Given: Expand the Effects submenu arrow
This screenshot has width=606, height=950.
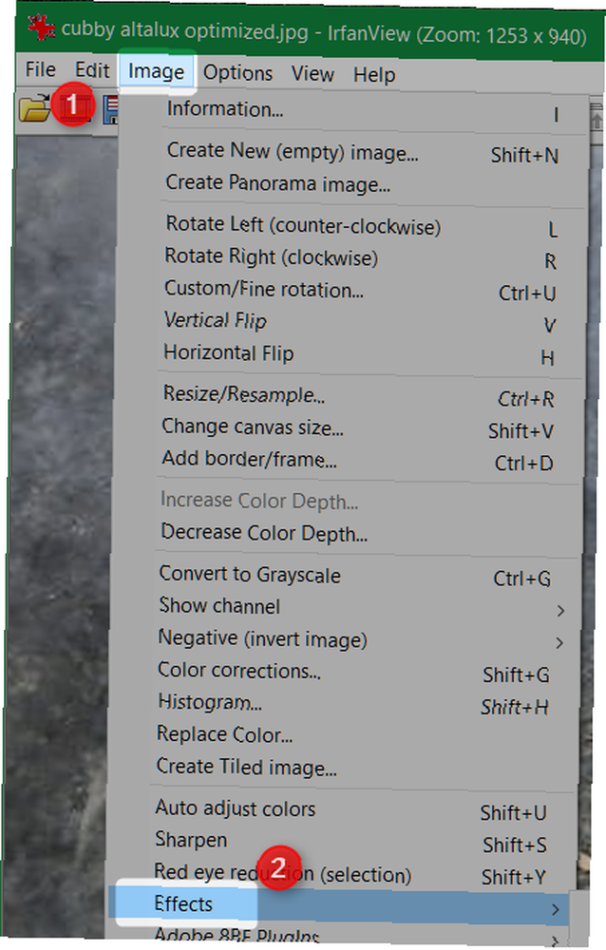Looking at the screenshot, I should [555, 909].
